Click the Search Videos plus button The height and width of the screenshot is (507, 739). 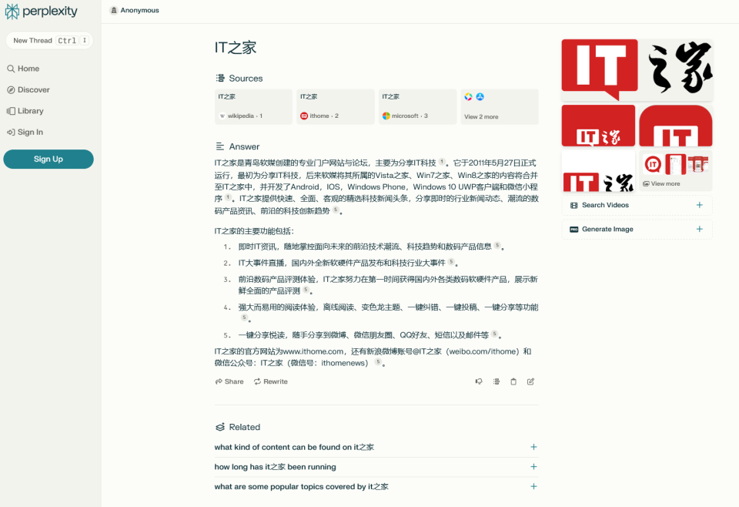point(700,205)
